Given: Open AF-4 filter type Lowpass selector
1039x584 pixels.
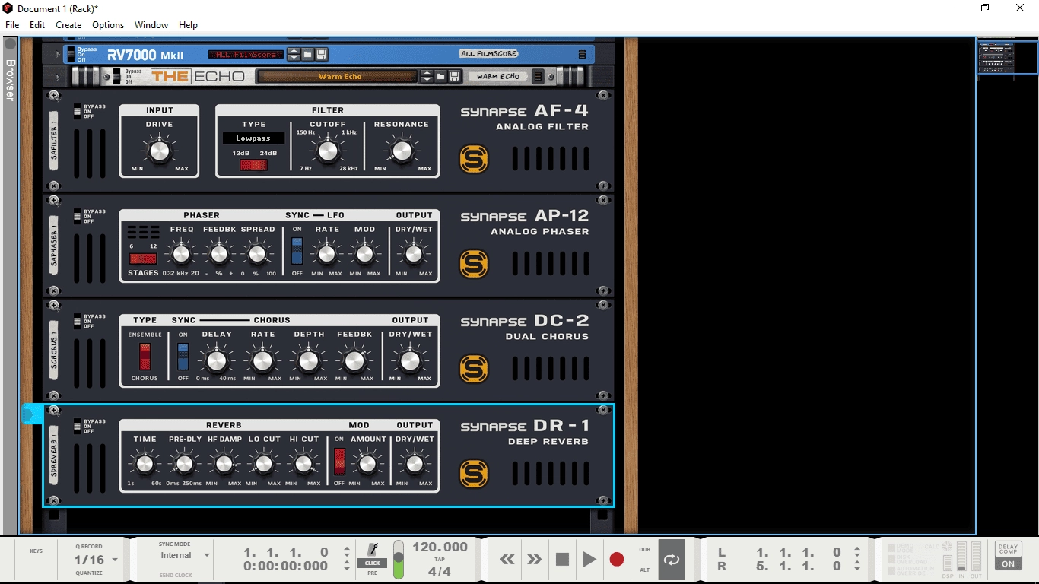Looking at the screenshot, I should pos(253,138).
